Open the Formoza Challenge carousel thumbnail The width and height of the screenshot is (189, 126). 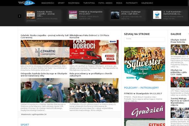(115, 15)
